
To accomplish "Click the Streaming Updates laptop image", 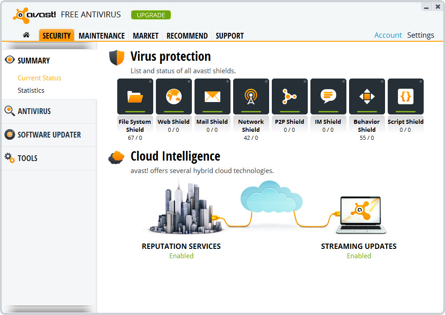I will click(361, 215).
